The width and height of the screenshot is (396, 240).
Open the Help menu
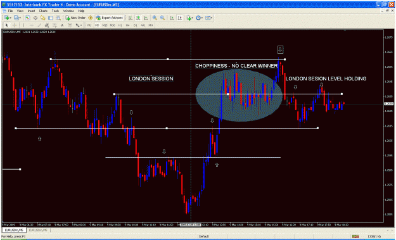pyautogui.click(x=81, y=11)
